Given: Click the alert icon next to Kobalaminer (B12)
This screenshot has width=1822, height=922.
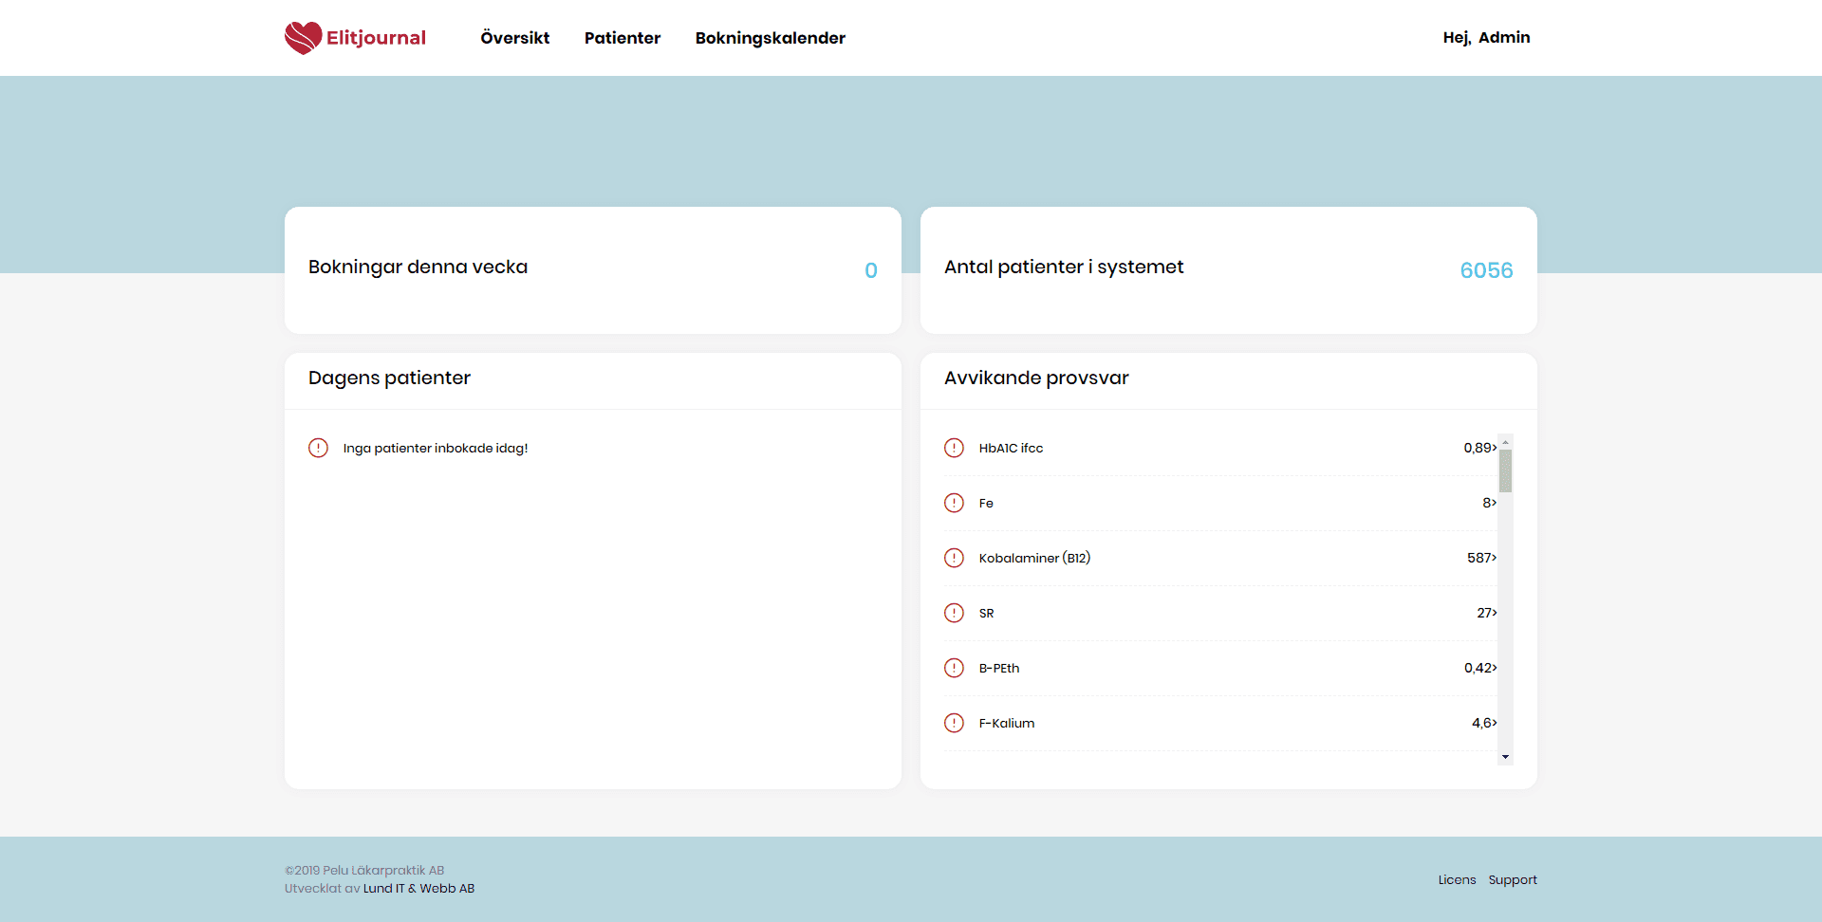Looking at the screenshot, I should point(954,558).
